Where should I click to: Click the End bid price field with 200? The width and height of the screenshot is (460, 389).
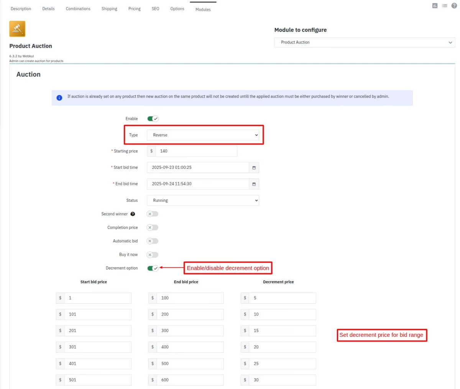click(190, 315)
